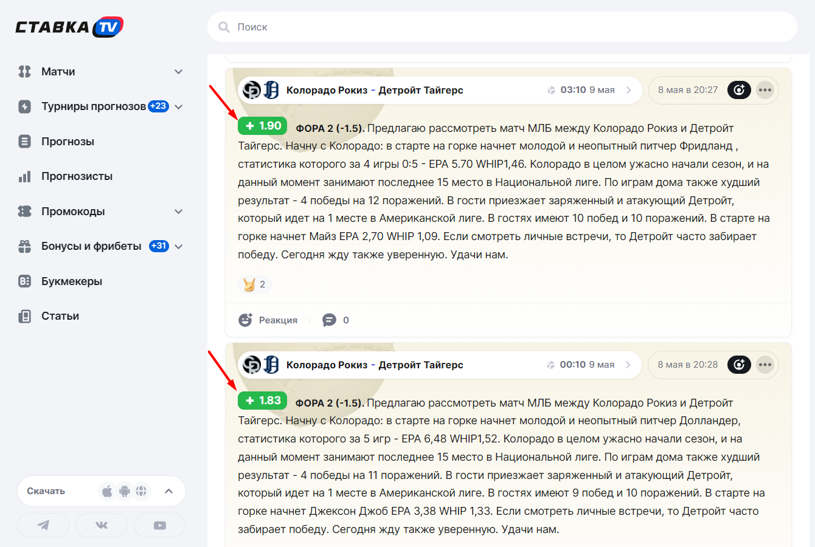Screen dimensions: 815x547
Task: Click the 8 мая в 20:27 timestamp
Action: 688,90
